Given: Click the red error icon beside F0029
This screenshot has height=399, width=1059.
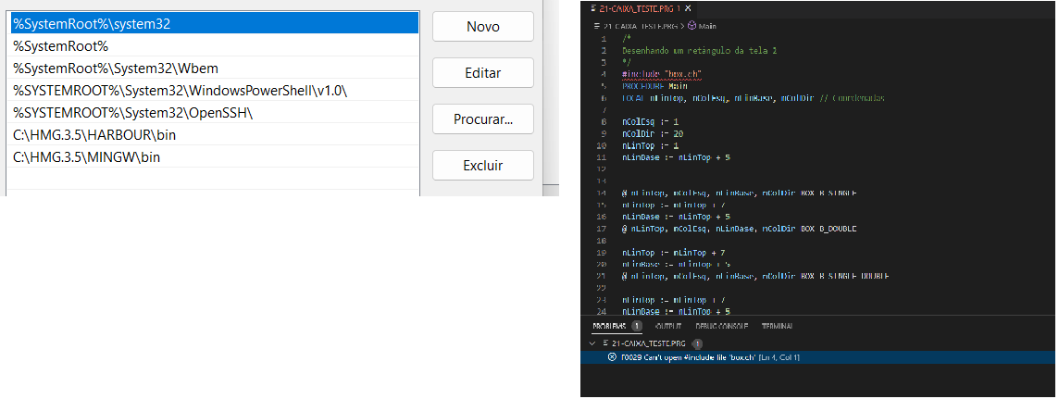Looking at the screenshot, I should [x=612, y=357].
